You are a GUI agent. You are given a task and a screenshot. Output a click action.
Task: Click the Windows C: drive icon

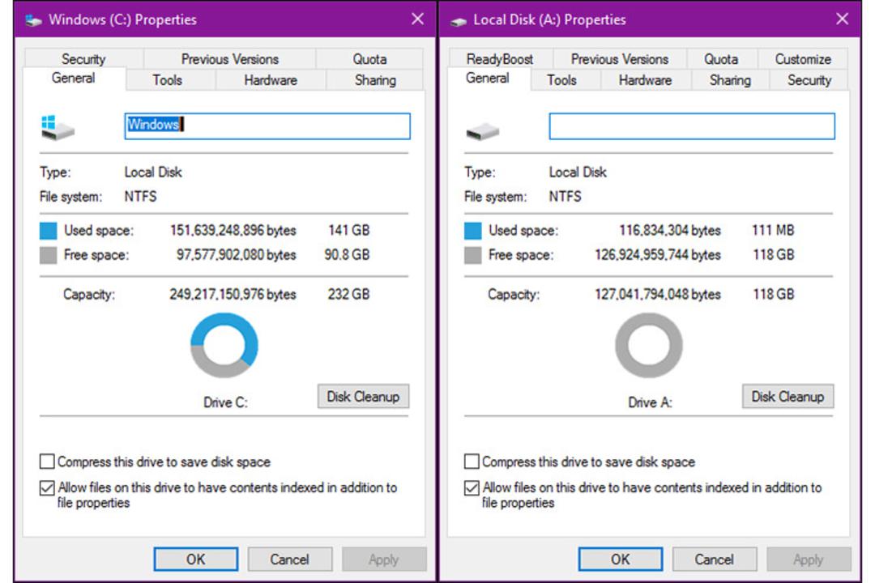point(57,128)
